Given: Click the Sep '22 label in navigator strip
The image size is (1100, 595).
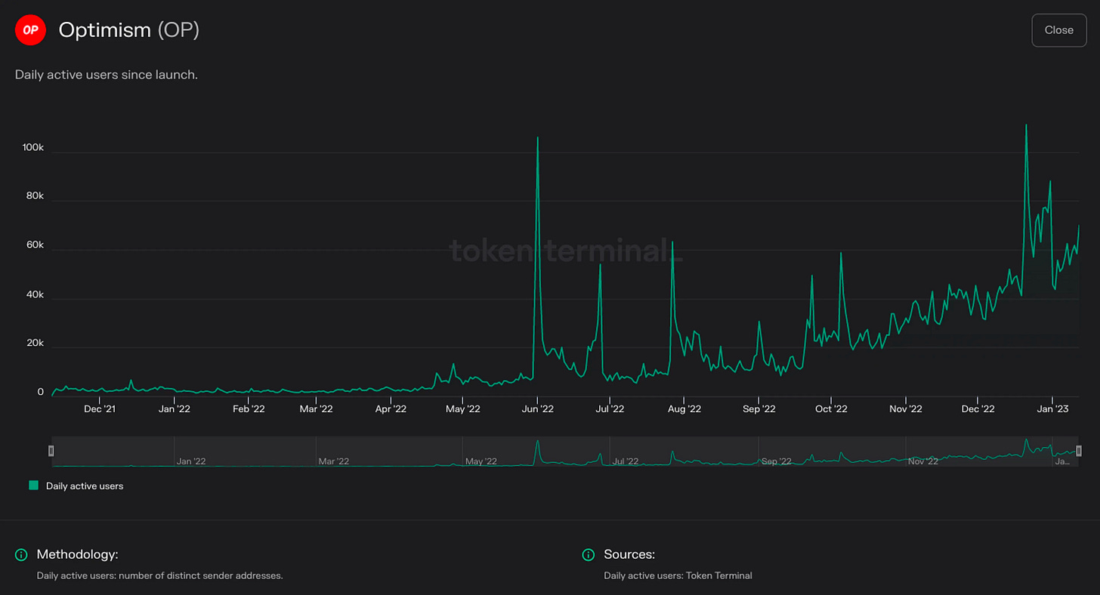Looking at the screenshot, I should tap(776, 461).
